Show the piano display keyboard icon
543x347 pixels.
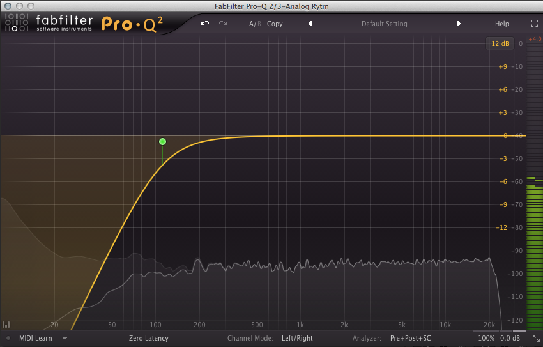(x=6, y=325)
